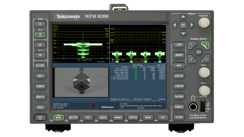Click the Tektronix logo in status bar
The width and height of the screenshot is (244, 137).
[108, 107]
